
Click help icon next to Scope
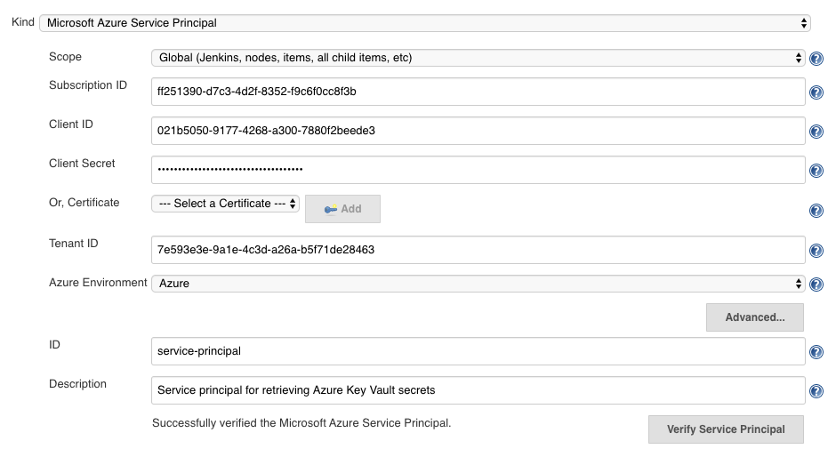pyautogui.click(x=816, y=59)
